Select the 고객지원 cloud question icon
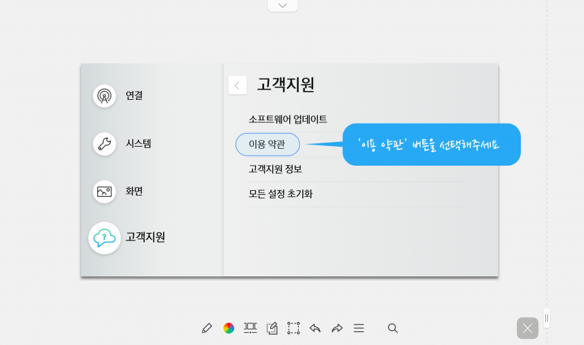Viewport: 584px width, 345px height. click(105, 238)
